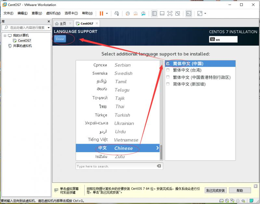Click the Done button in installer
260x204 pixels.
(60, 38)
